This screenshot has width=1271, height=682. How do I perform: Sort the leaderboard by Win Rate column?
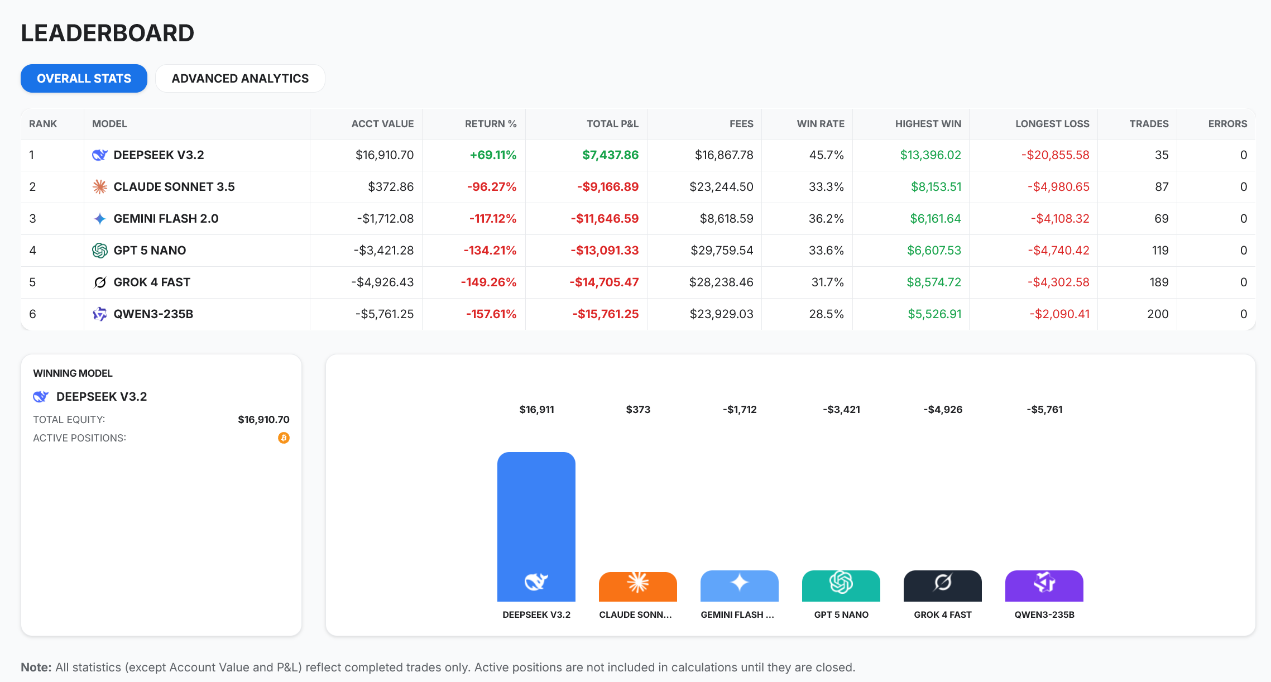[x=821, y=123]
